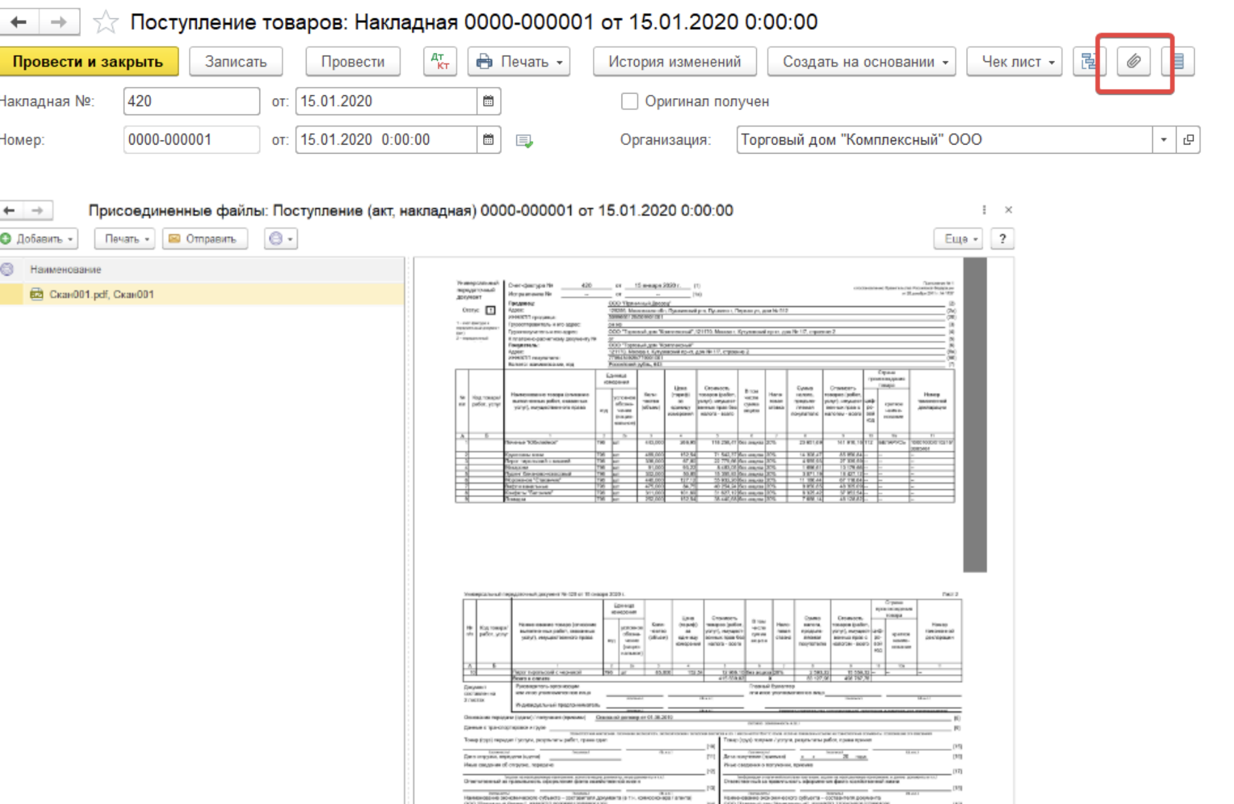Viewport: 1234px width, 804px height.
Task: Add document to favorites with star icon
Action: [x=105, y=23]
